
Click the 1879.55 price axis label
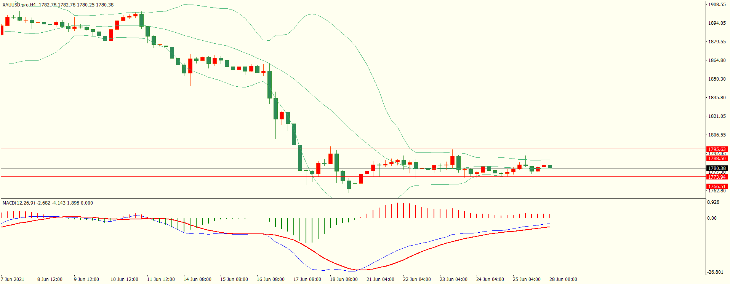pos(717,42)
